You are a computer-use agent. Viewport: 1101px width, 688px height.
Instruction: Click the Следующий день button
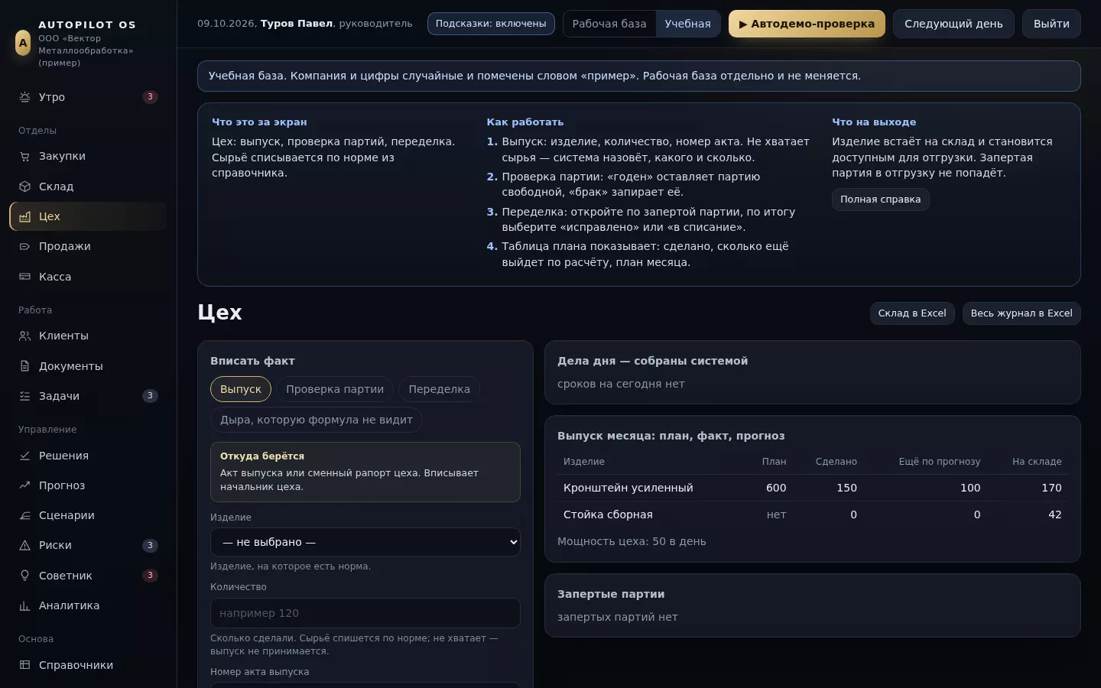point(953,24)
